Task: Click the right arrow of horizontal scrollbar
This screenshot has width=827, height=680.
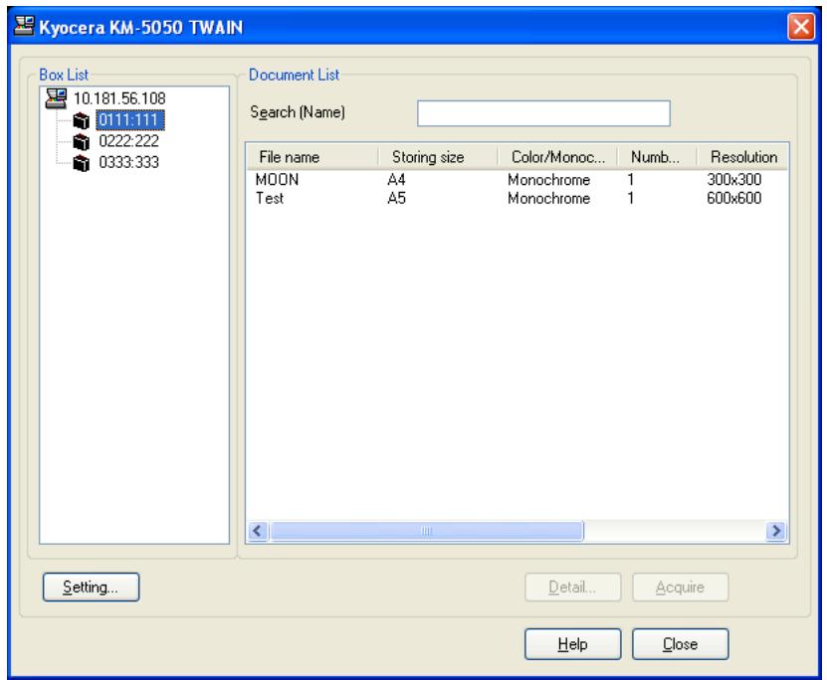Action: click(776, 531)
